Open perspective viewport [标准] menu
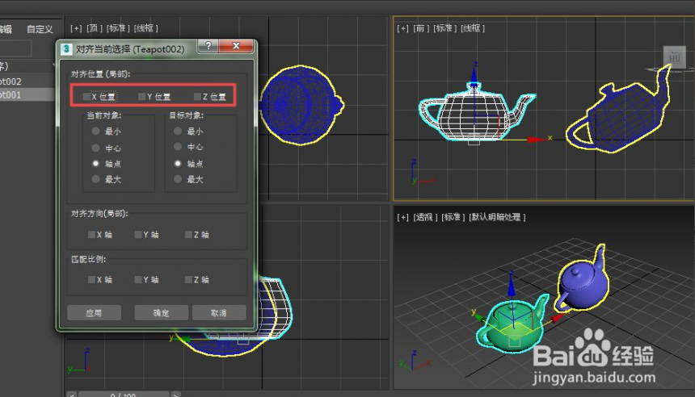695x397 pixels. click(x=453, y=217)
